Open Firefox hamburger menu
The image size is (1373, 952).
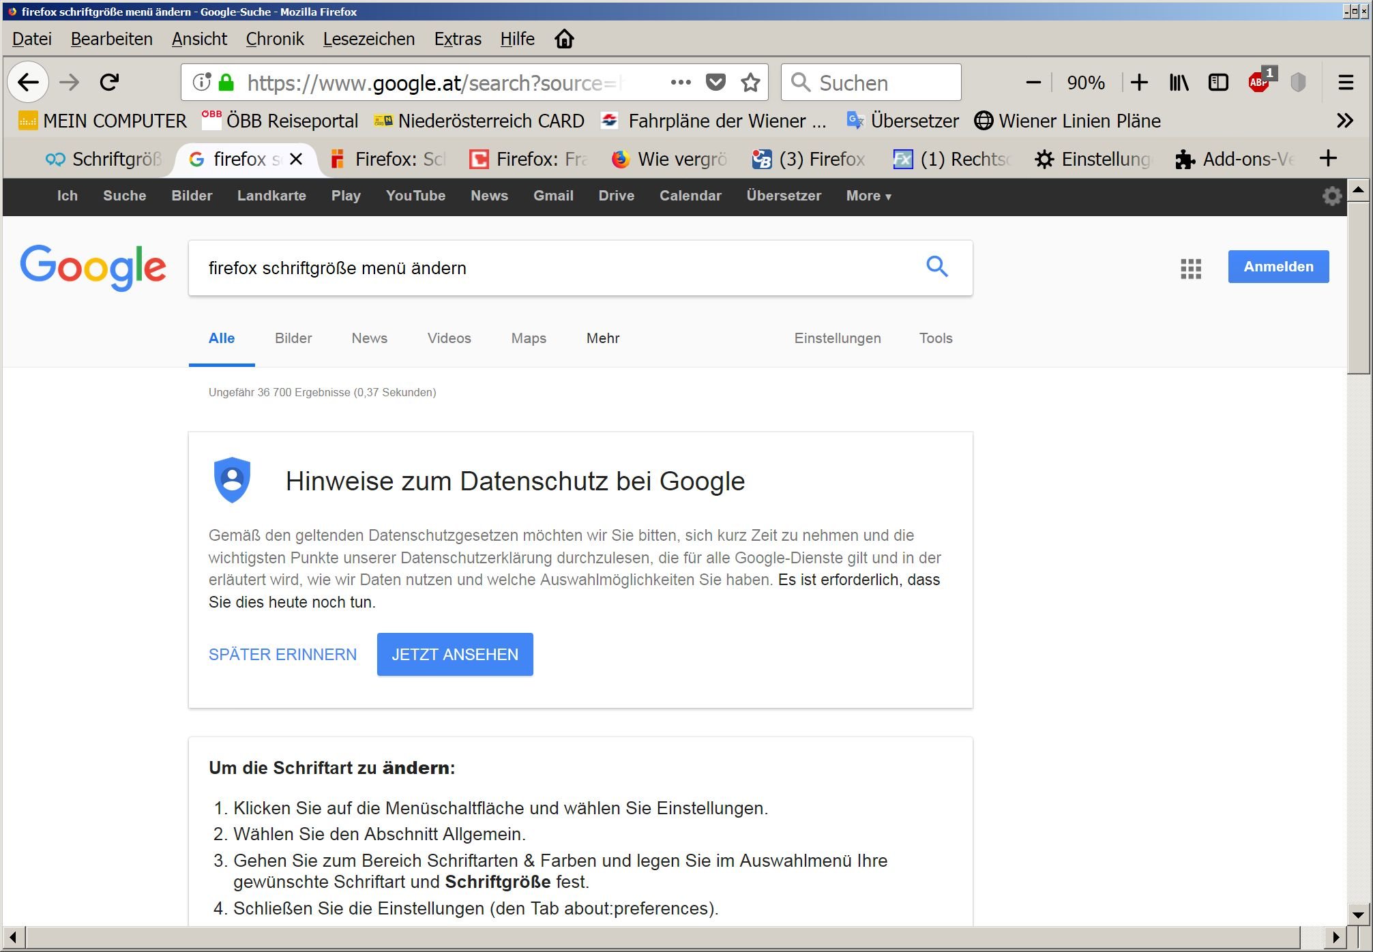(1346, 83)
